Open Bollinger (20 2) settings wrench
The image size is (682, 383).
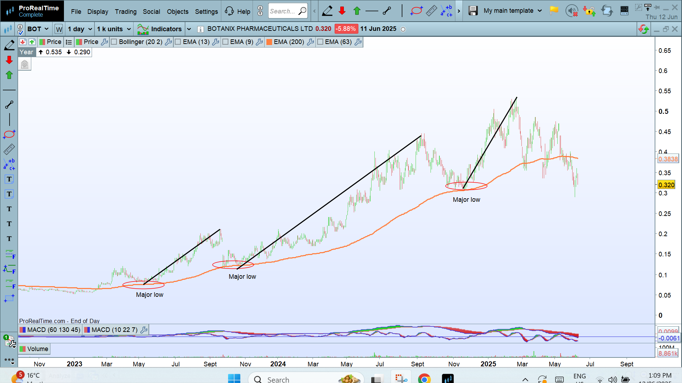[x=168, y=42]
